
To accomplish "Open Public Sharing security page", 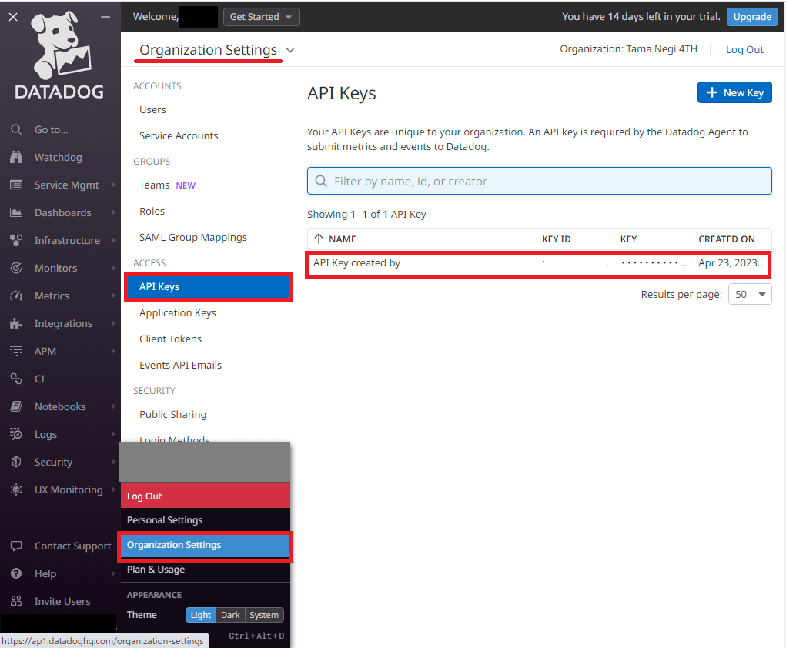I will pyautogui.click(x=173, y=415).
